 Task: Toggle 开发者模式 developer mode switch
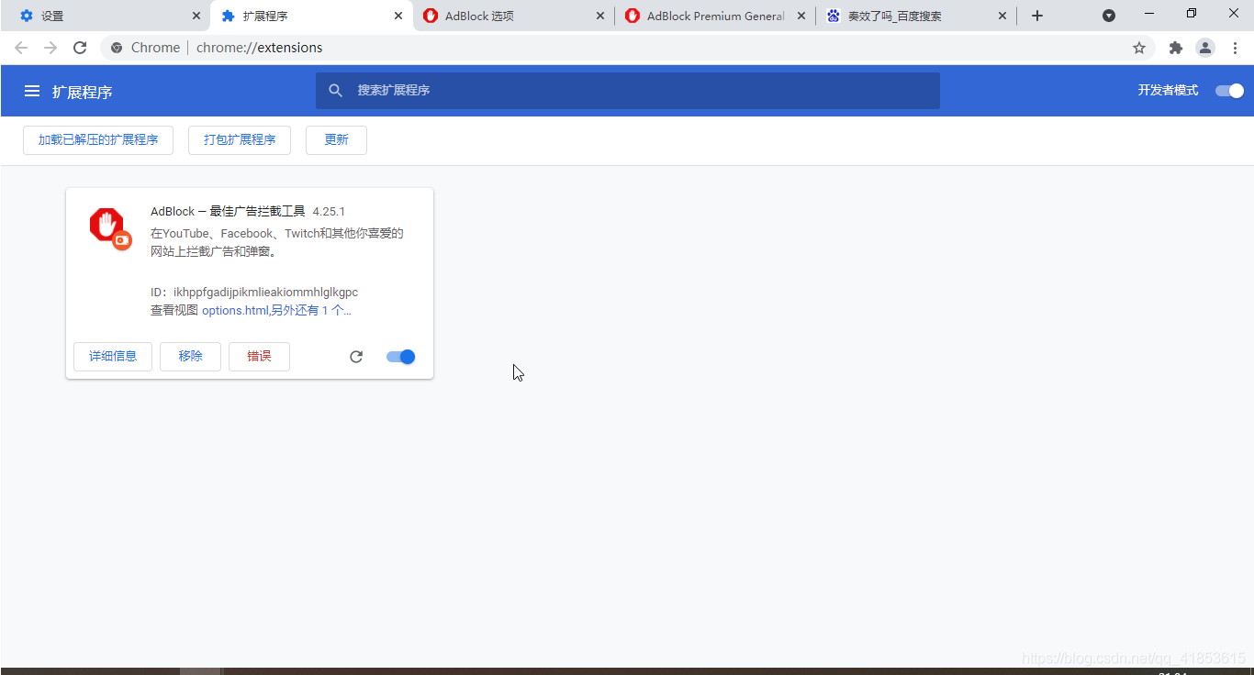[1229, 90]
